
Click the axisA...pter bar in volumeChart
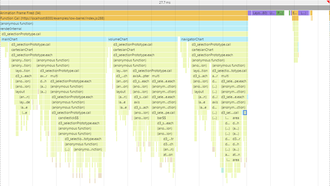point(141,76)
